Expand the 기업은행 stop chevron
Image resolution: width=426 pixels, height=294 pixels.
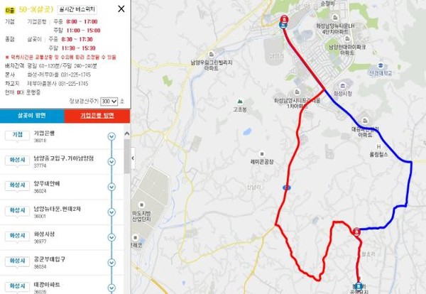111,136
